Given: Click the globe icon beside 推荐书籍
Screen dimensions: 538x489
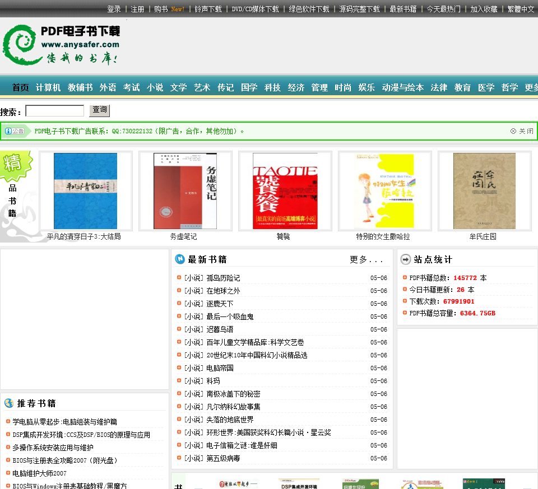Looking at the screenshot, I should pyautogui.click(x=9, y=403).
